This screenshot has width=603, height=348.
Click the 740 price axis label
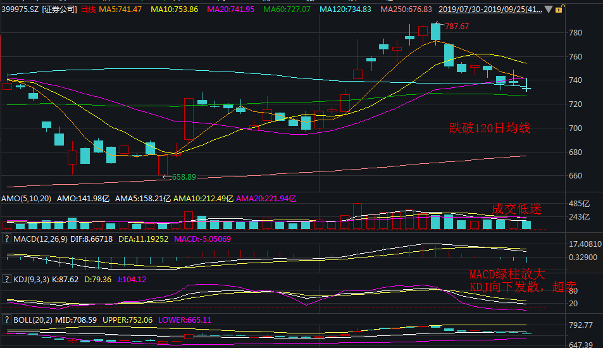[x=575, y=80]
